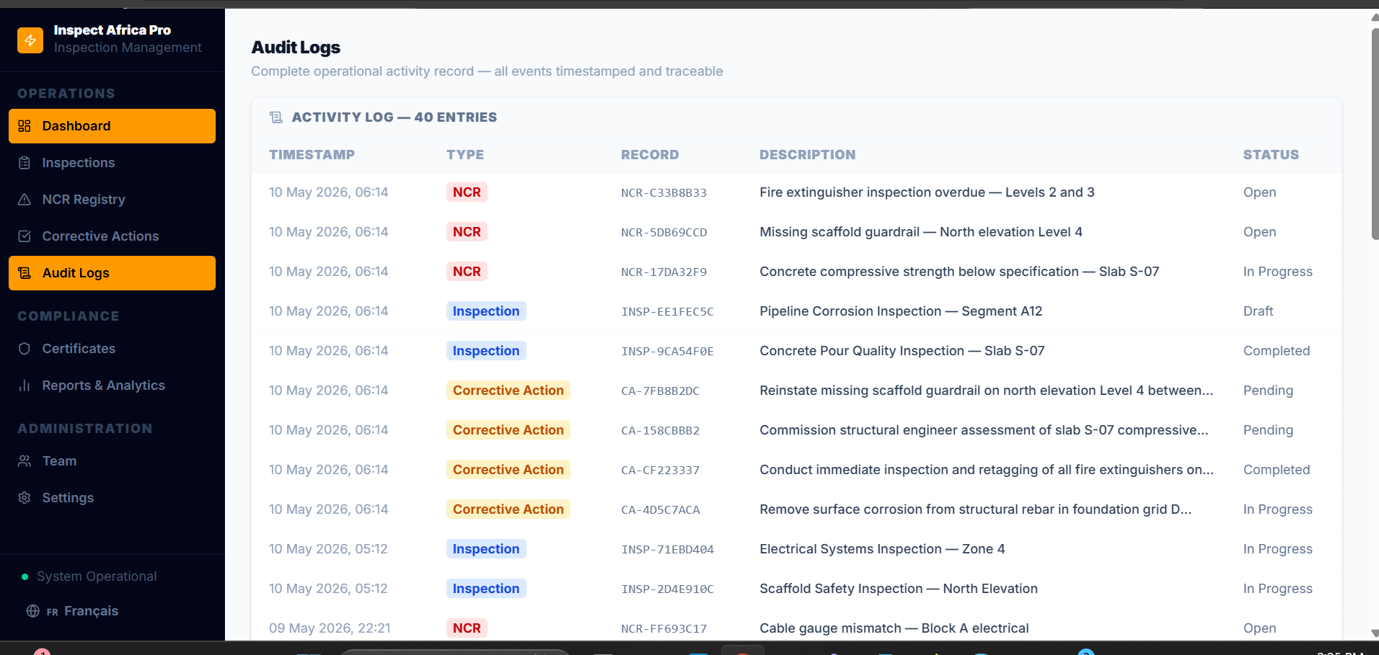Click the Certificates shield icon

25,349
